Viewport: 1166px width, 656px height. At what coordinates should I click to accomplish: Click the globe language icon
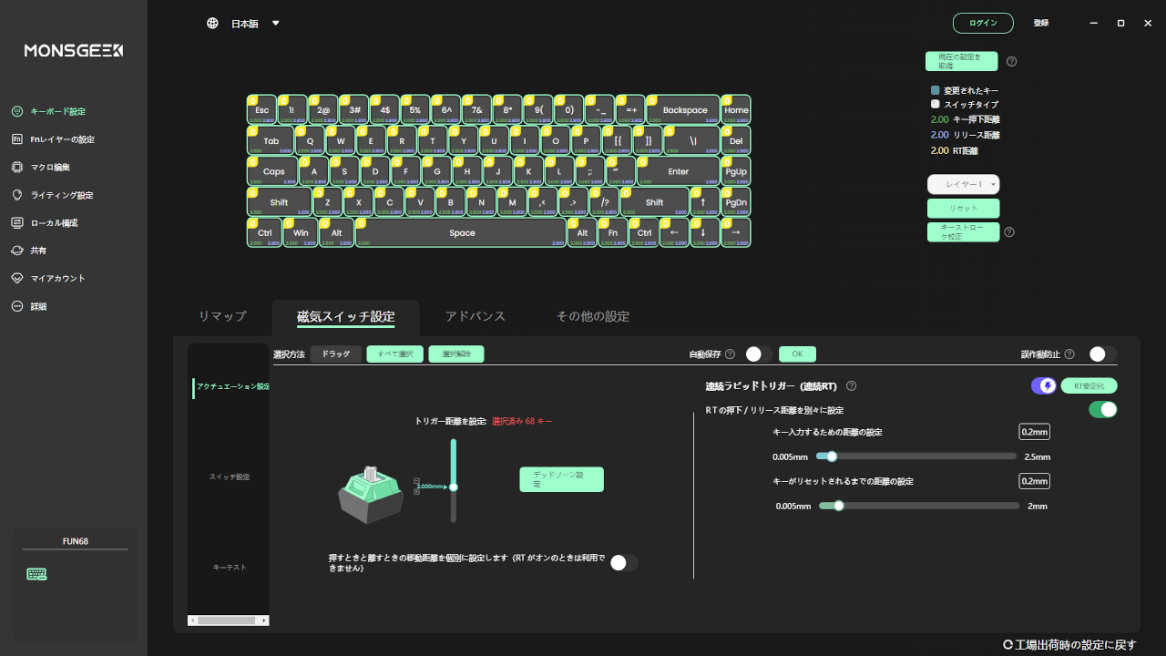212,24
